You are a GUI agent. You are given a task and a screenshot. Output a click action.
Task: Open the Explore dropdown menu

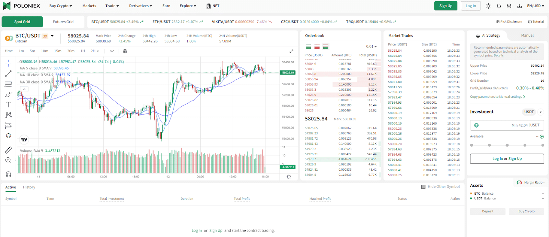188,6
